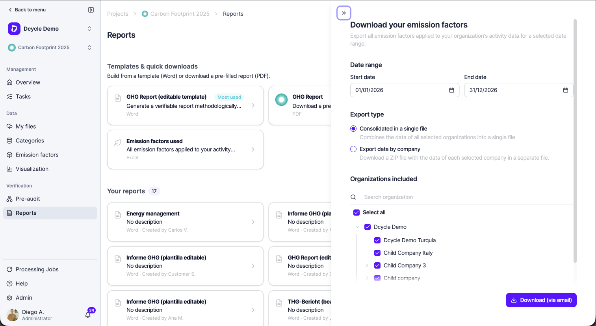Collapse the side panel with double-chevron icon
Viewport: 596px width, 326px height.
coord(344,13)
